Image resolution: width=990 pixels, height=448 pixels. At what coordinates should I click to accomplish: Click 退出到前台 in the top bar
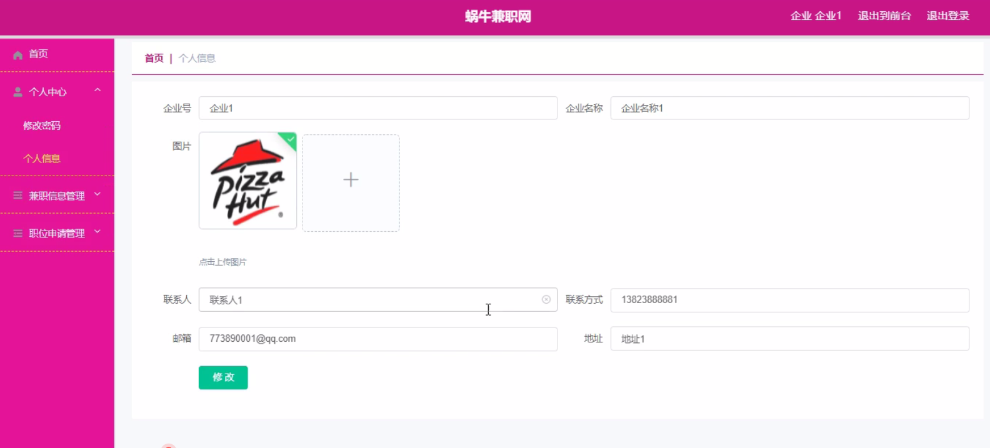tap(884, 16)
